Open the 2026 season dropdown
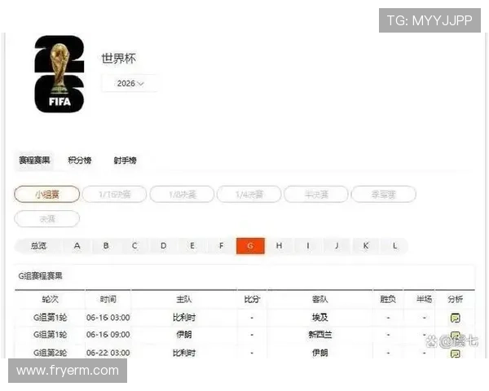Viewport: 489px width, 391px height. pos(130,83)
